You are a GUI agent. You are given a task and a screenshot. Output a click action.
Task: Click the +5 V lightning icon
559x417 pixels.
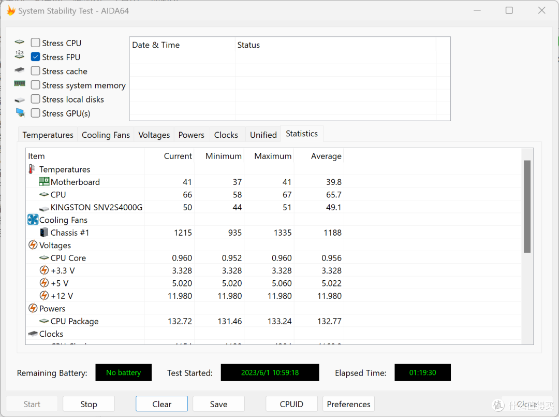[x=44, y=283]
